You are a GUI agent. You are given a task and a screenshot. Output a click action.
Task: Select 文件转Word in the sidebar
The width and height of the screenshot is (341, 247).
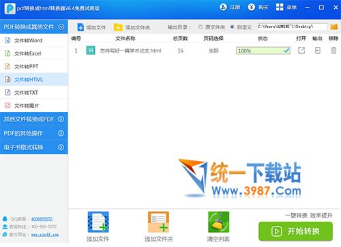point(34,40)
